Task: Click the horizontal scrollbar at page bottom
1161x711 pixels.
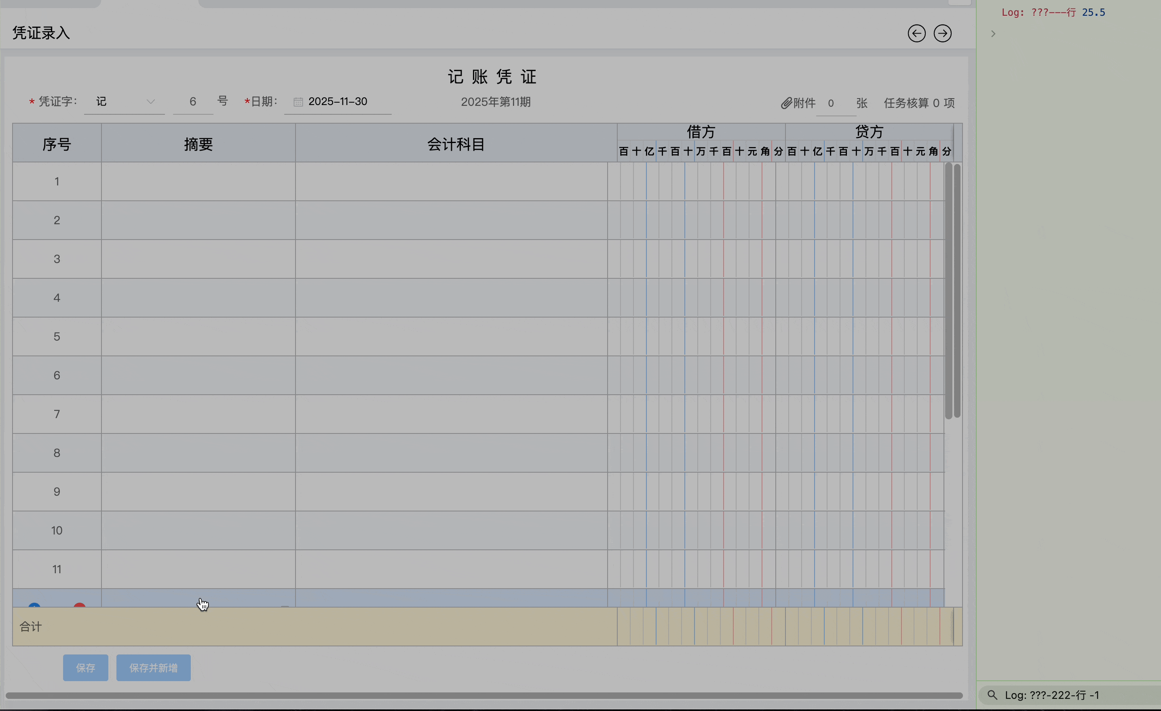Action: pyautogui.click(x=483, y=696)
